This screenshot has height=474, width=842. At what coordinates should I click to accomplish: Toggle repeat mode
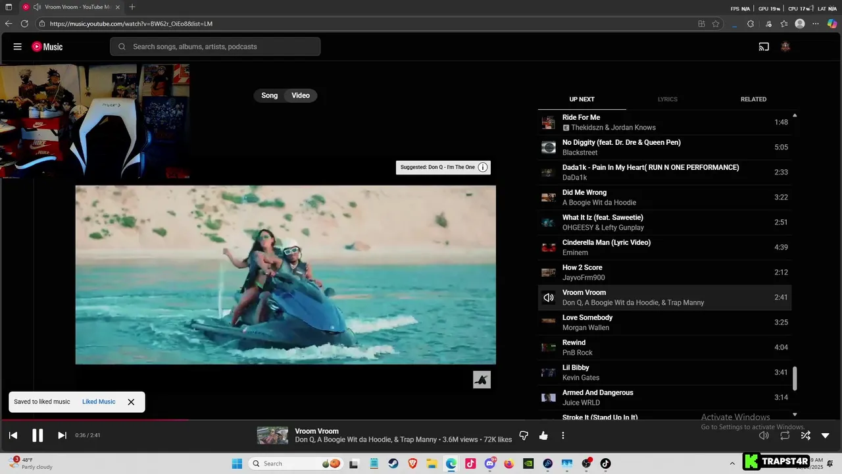point(785,435)
